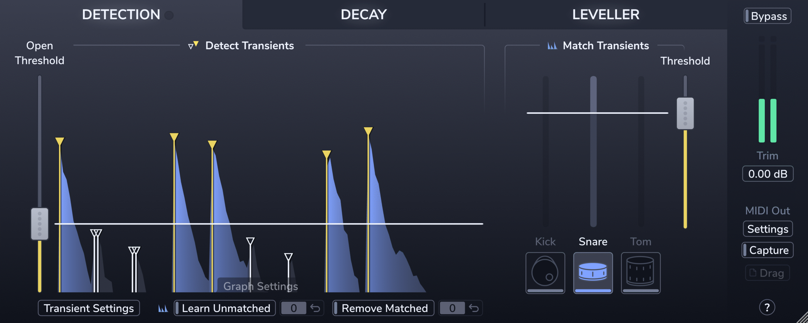Click the Drag MIDI button
Screen dimensions: 808x323
[x=768, y=273]
